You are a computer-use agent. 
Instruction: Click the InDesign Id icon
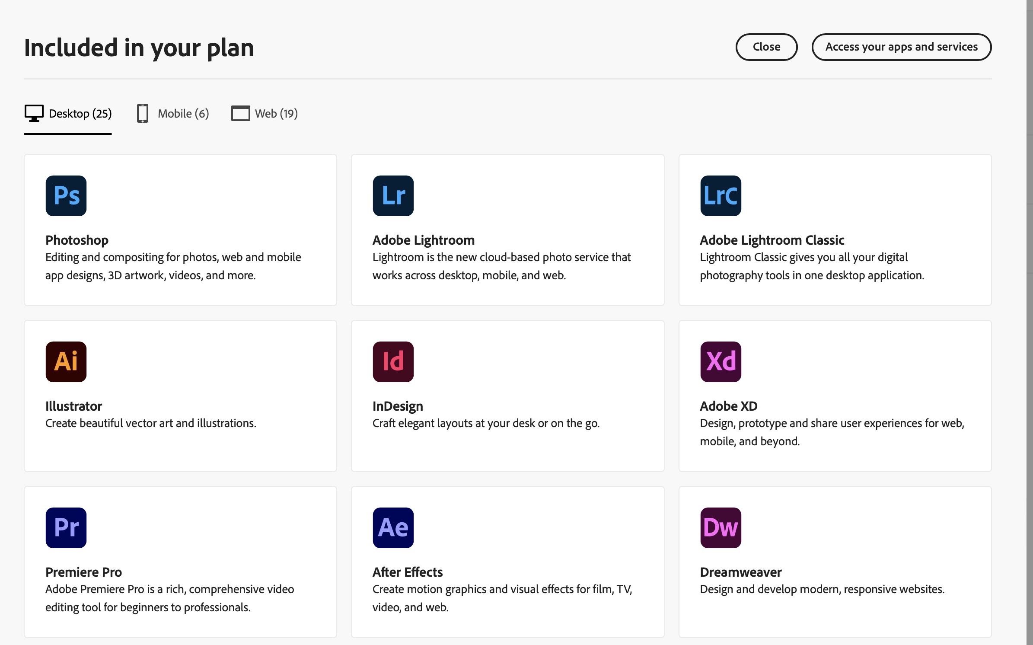(393, 361)
